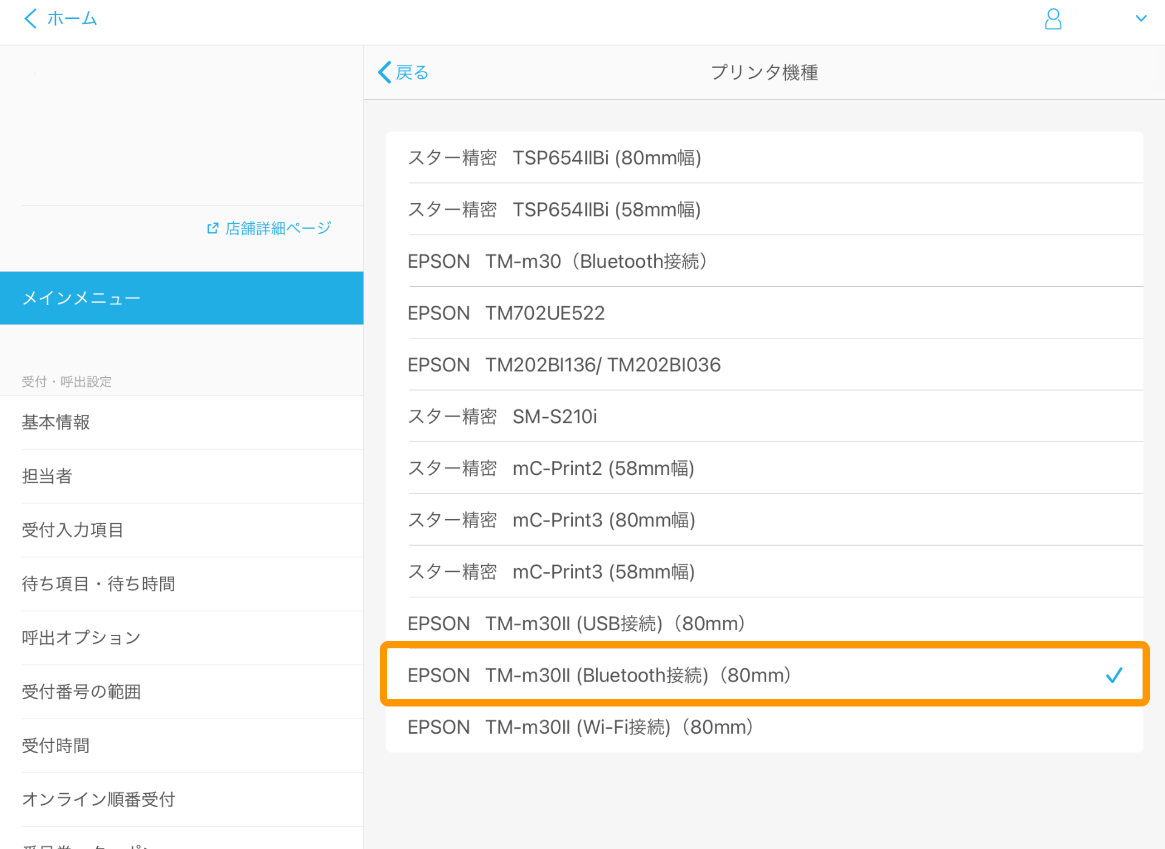Expand the account dropdown chevron
This screenshot has height=849, width=1165.
pyautogui.click(x=1141, y=19)
